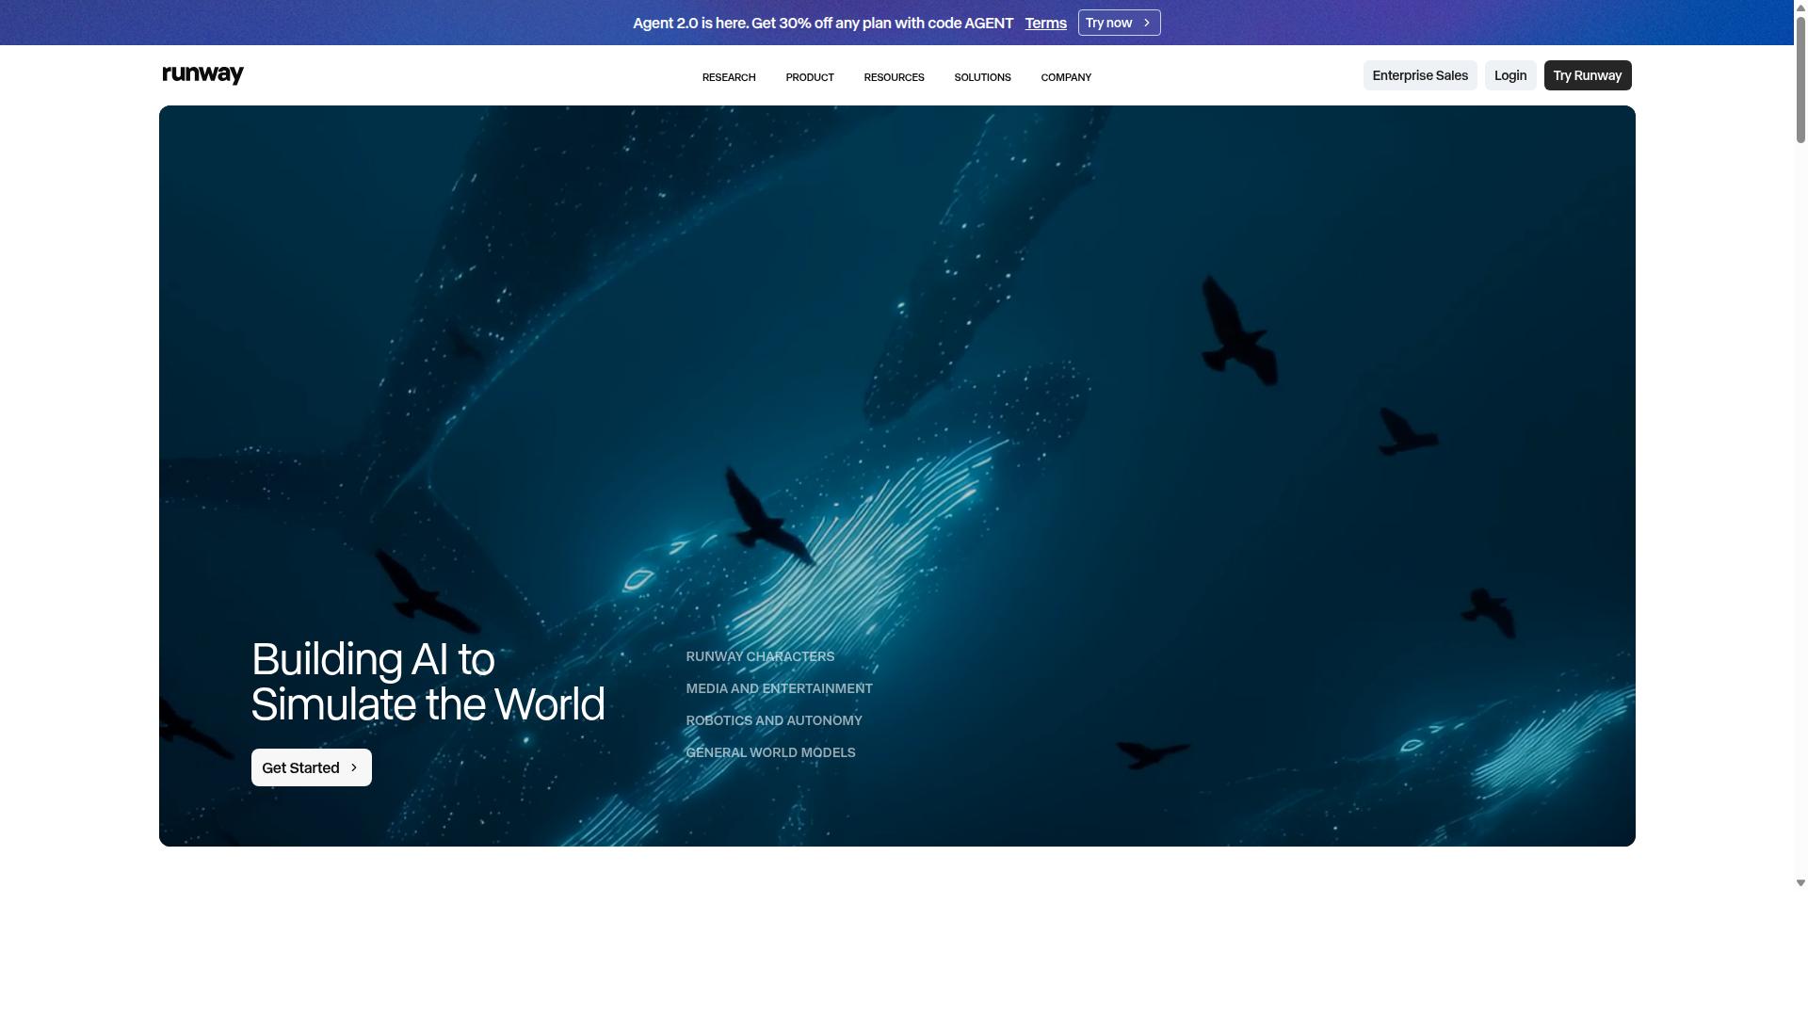Click the Try Runway button
Viewport: 1808px width, 1017px height.
point(1588,75)
